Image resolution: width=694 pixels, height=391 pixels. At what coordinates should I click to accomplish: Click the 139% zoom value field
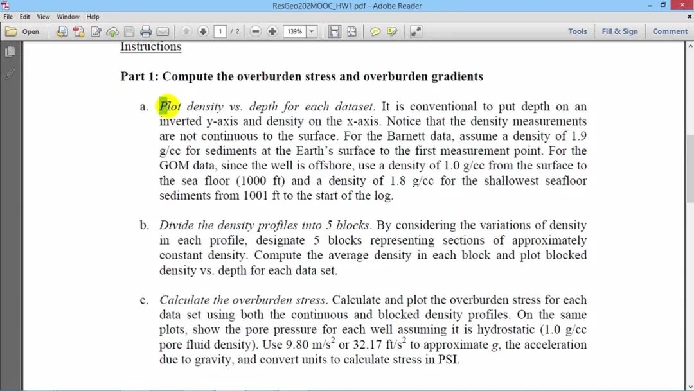pyautogui.click(x=294, y=31)
